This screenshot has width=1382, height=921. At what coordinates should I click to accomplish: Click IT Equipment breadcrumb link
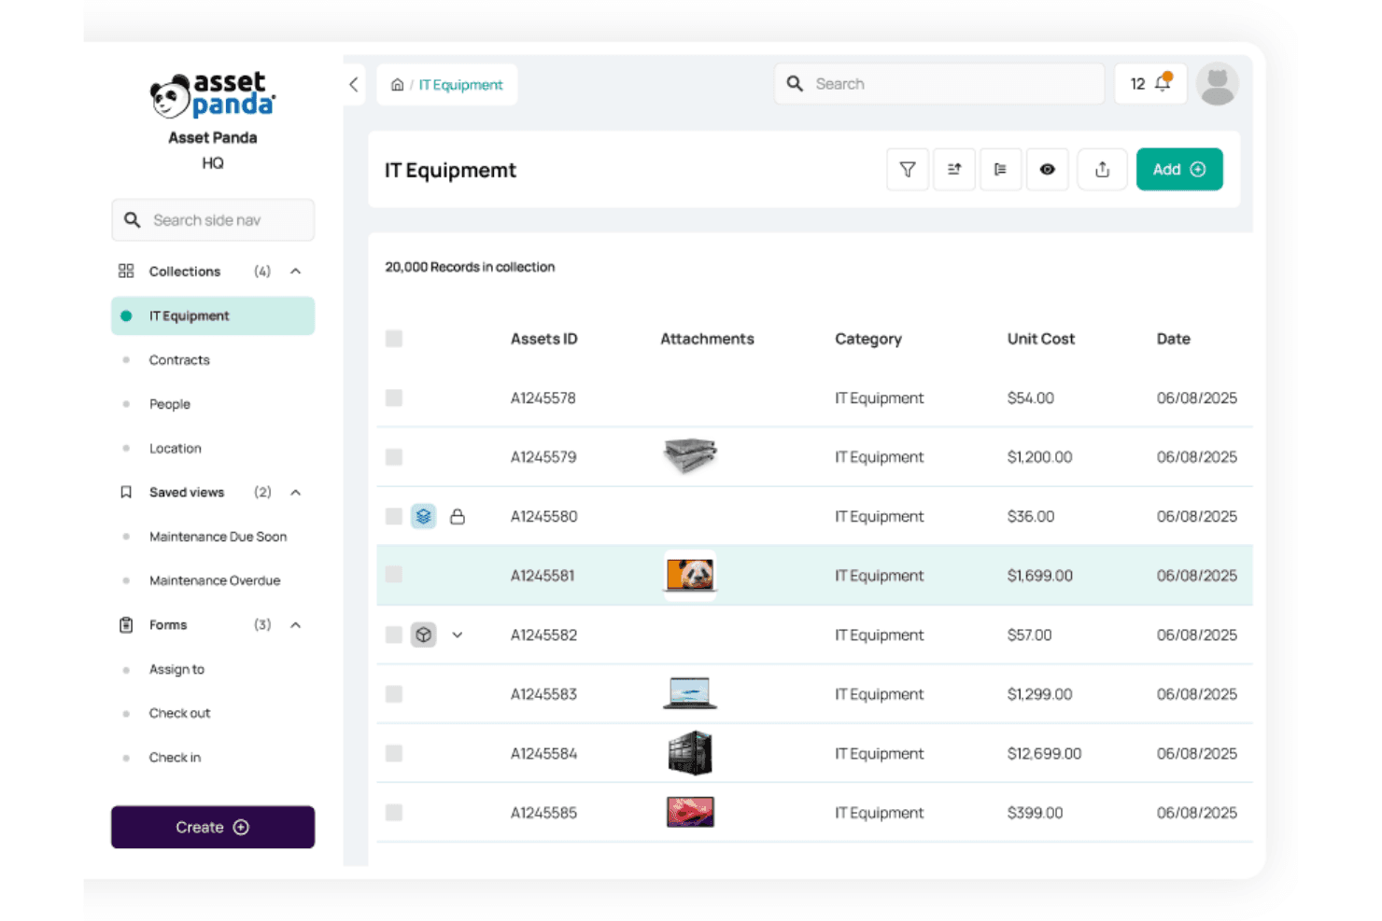460,85
